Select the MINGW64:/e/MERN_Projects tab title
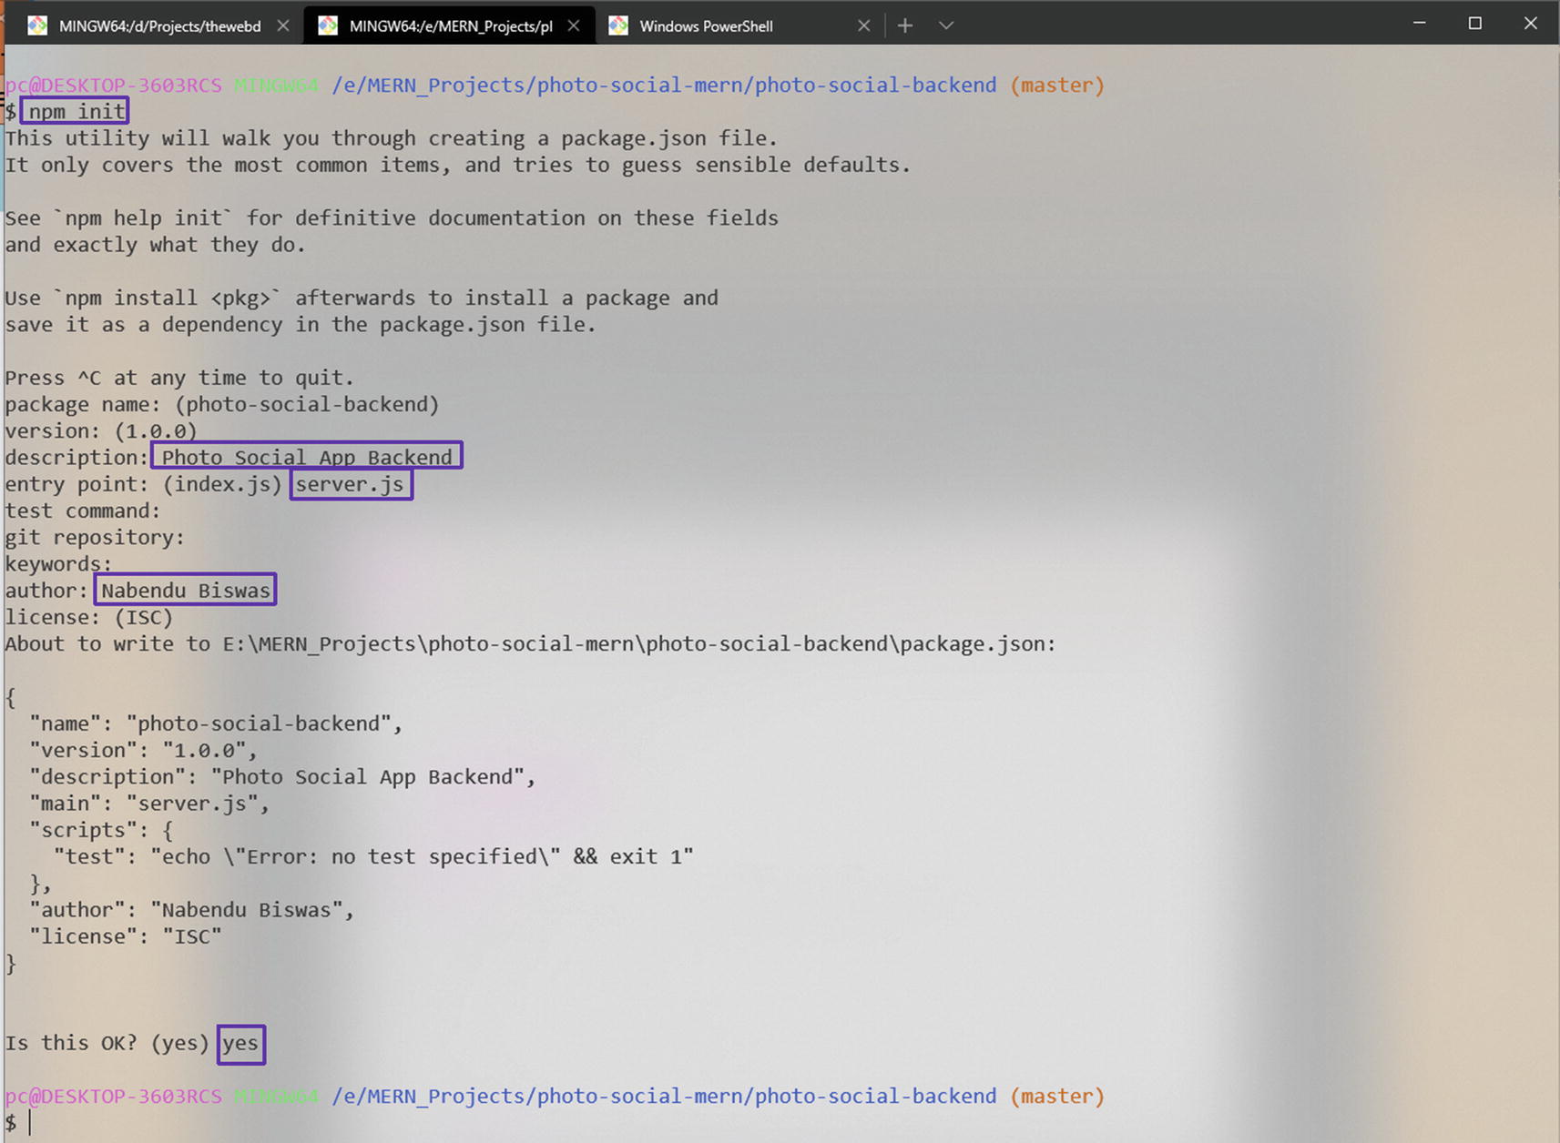 point(450,25)
